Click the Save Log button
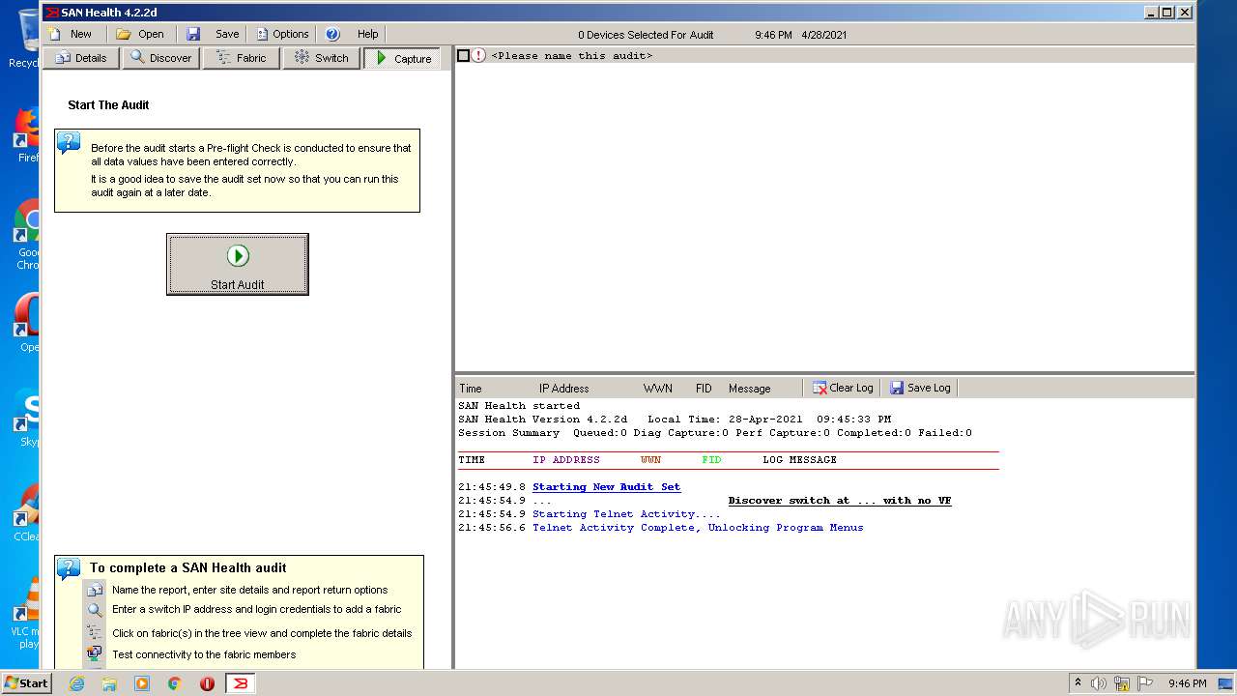1237x696 pixels. [921, 388]
